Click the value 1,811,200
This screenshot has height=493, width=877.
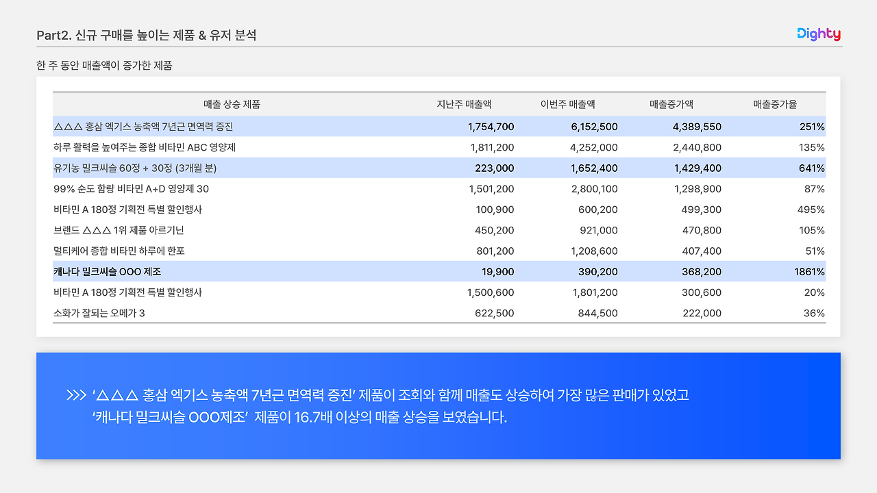[x=493, y=147]
